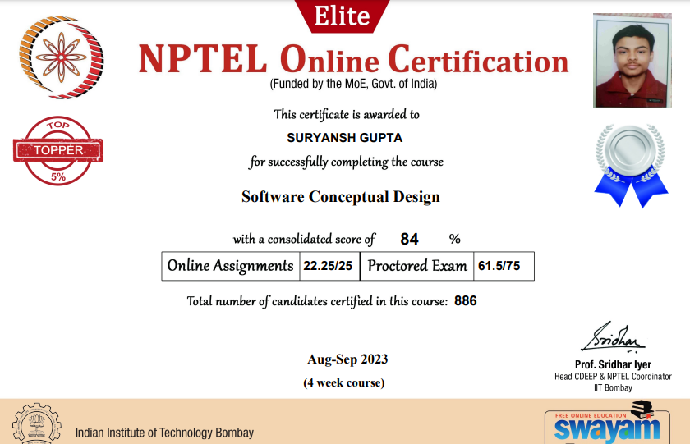Viewport: 690px width, 444px height.
Task: Click the consolidated score value 84
Action: pyautogui.click(x=409, y=239)
